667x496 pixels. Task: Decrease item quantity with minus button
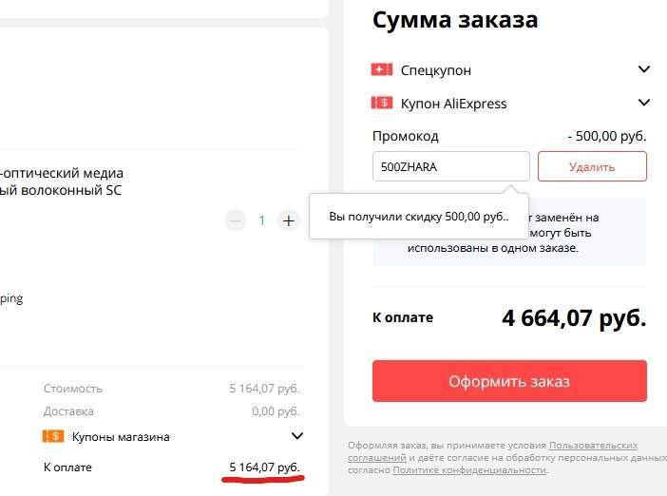click(x=236, y=220)
